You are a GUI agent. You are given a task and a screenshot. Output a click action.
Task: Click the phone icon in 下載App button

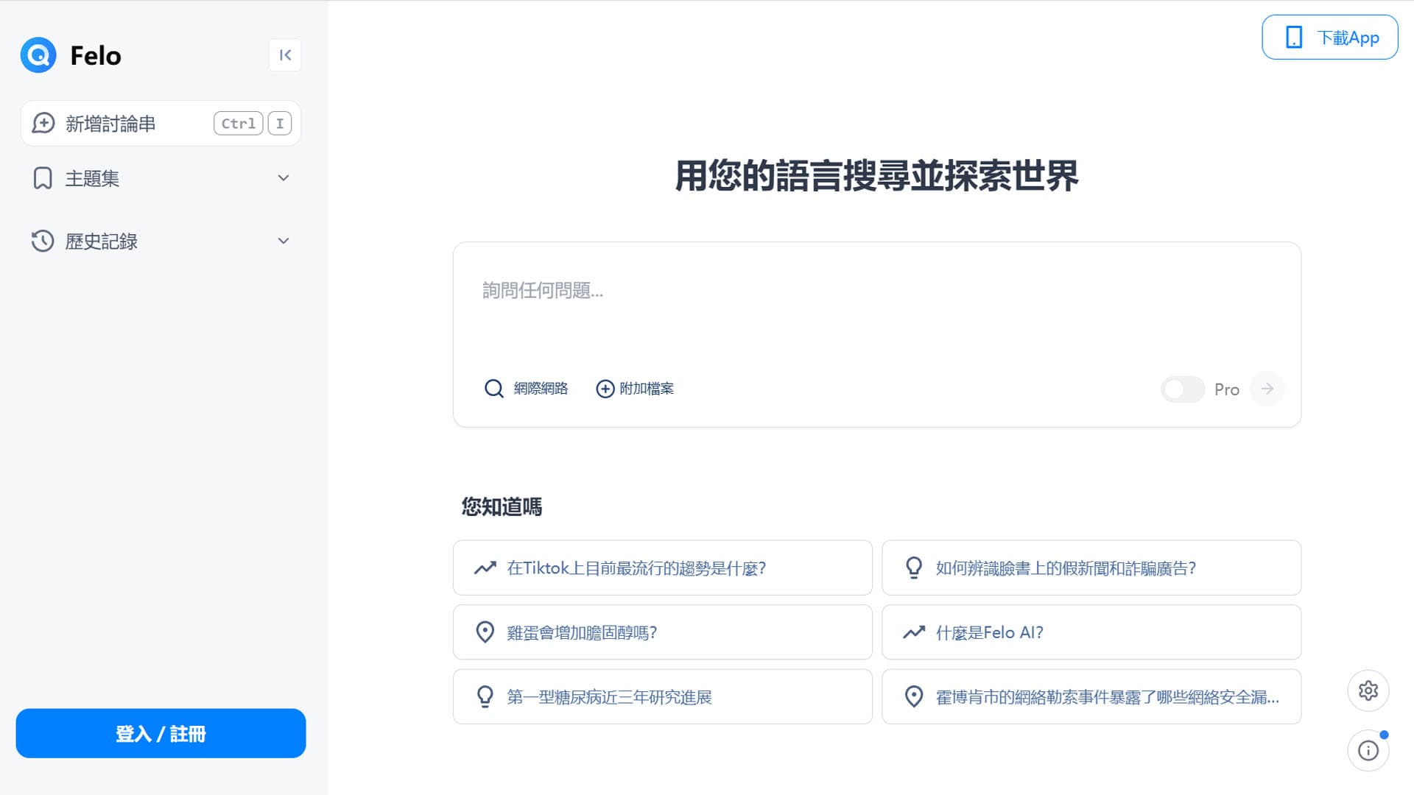point(1294,38)
